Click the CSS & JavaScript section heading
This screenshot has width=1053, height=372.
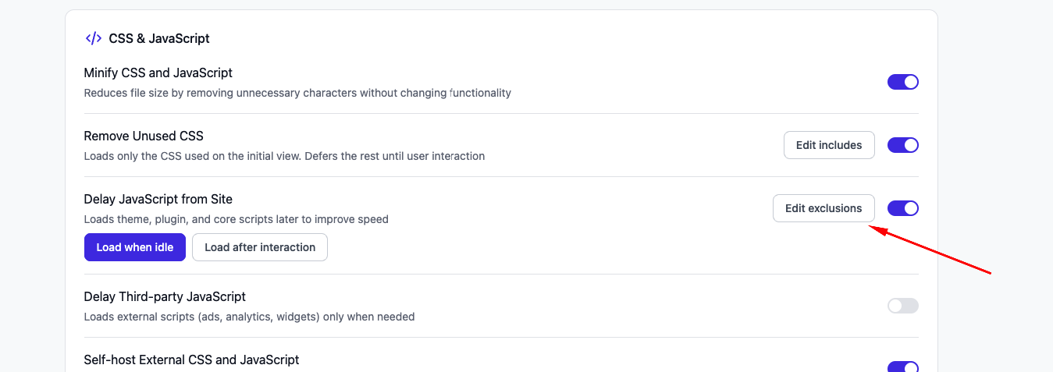pyautogui.click(x=159, y=38)
